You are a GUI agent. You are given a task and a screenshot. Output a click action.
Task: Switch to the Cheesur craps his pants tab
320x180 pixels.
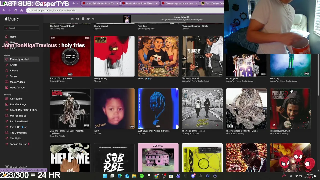tap(179, 3)
